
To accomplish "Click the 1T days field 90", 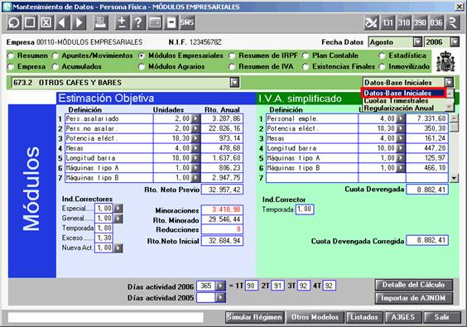I will click(251, 286).
